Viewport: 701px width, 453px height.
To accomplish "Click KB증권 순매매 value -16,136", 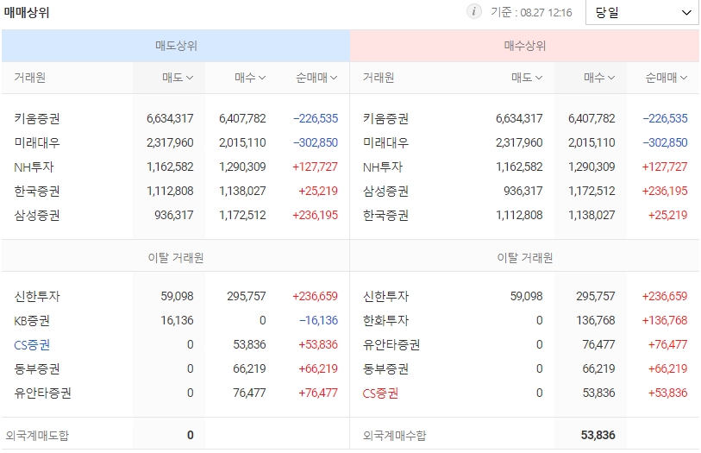I will click(318, 321).
